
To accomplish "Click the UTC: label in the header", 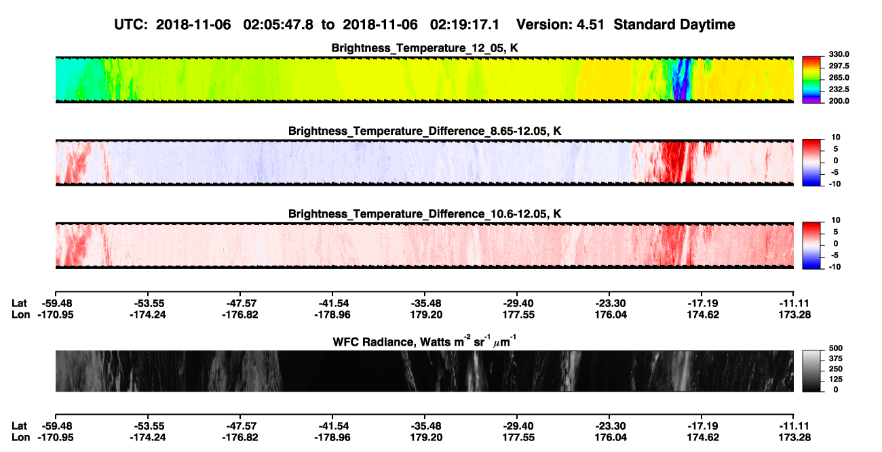I will coord(132,24).
